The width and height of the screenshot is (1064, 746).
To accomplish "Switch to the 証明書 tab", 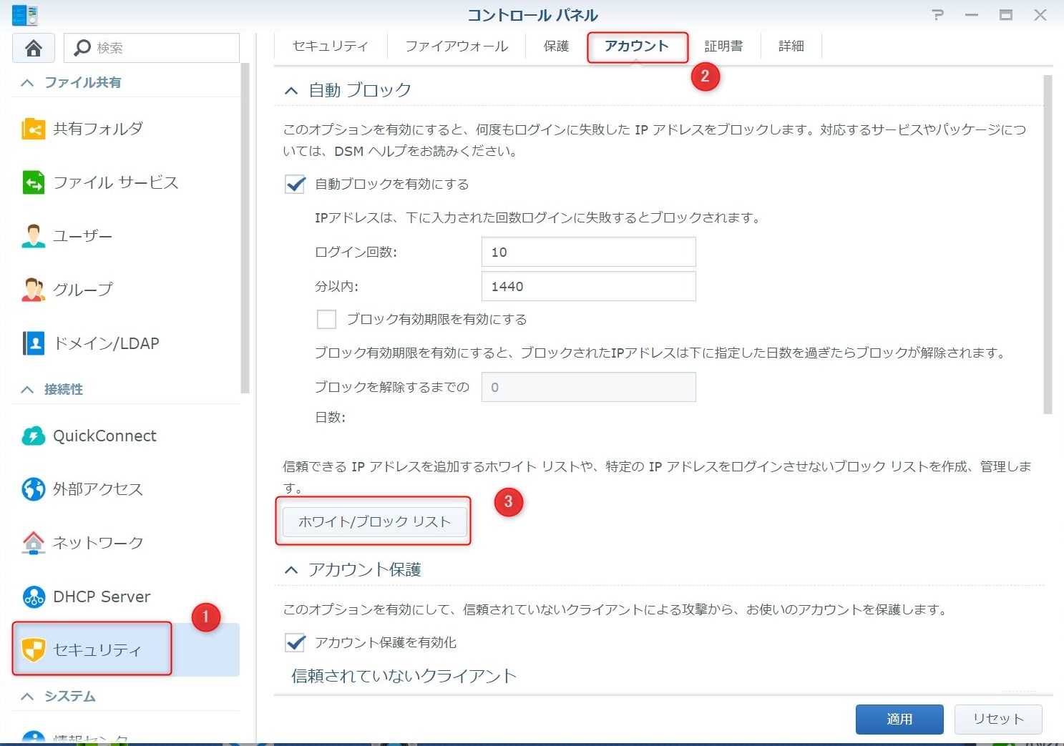I will (723, 46).
